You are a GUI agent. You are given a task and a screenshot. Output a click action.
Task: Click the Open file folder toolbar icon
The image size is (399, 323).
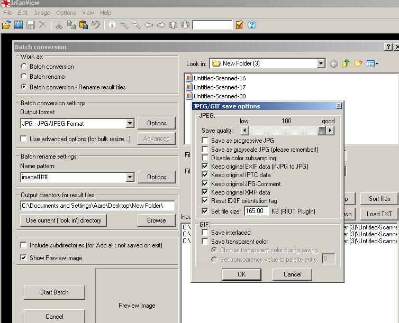pos(6,25)
